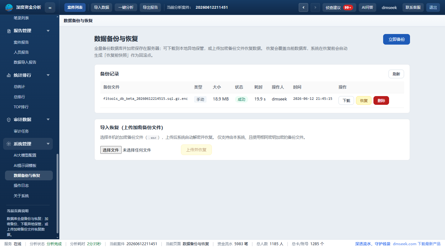Click the 深度资金分析 globe logo
Viewport: 445px width, 248px height.
[x=9, y=7]
